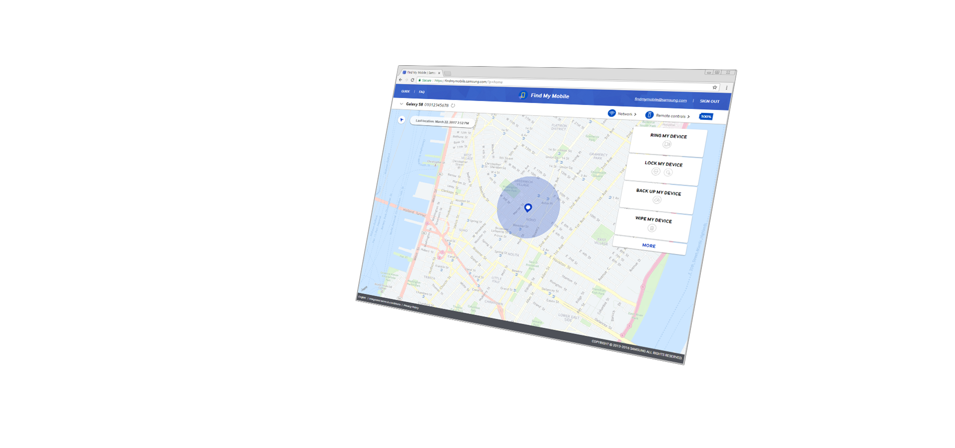Open the FAQ menu item

pyautogui.click(x=422, y=92)
